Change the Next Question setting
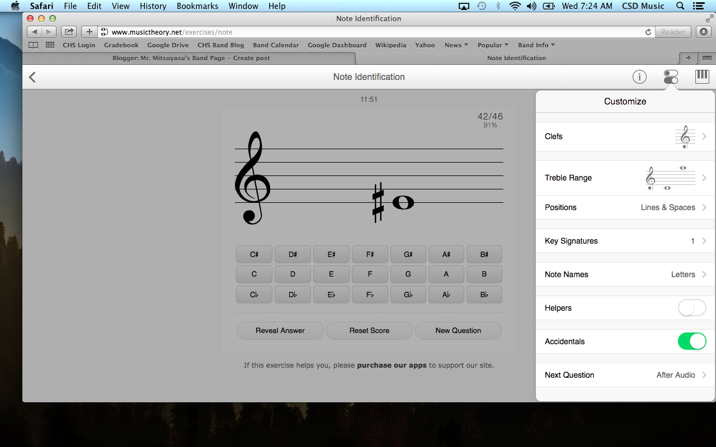The width and height of the screenshot is (716, 447). [x=625, y=375]
